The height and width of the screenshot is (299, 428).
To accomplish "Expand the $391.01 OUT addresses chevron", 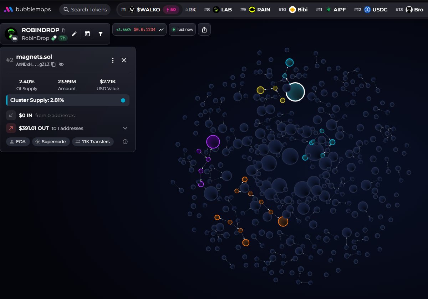I will [x=125, y=128].
